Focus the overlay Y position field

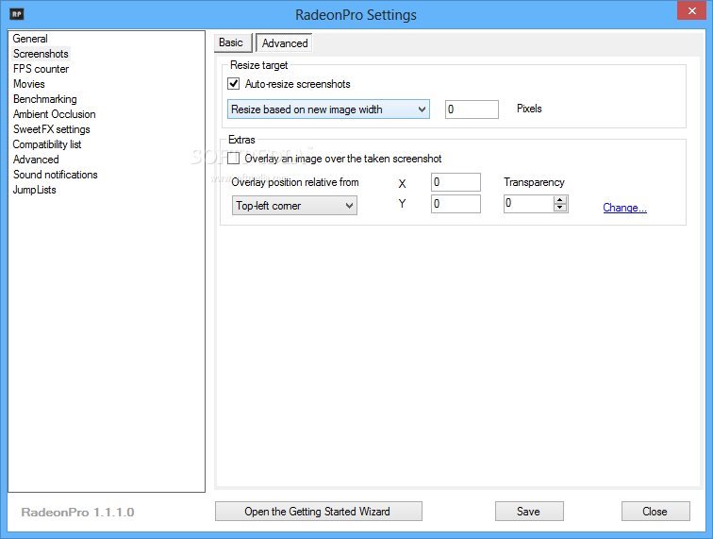pyautogui.click(x=456, y=204)
